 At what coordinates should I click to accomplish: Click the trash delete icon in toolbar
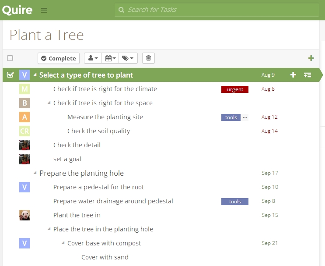click(x=148, y=58)
